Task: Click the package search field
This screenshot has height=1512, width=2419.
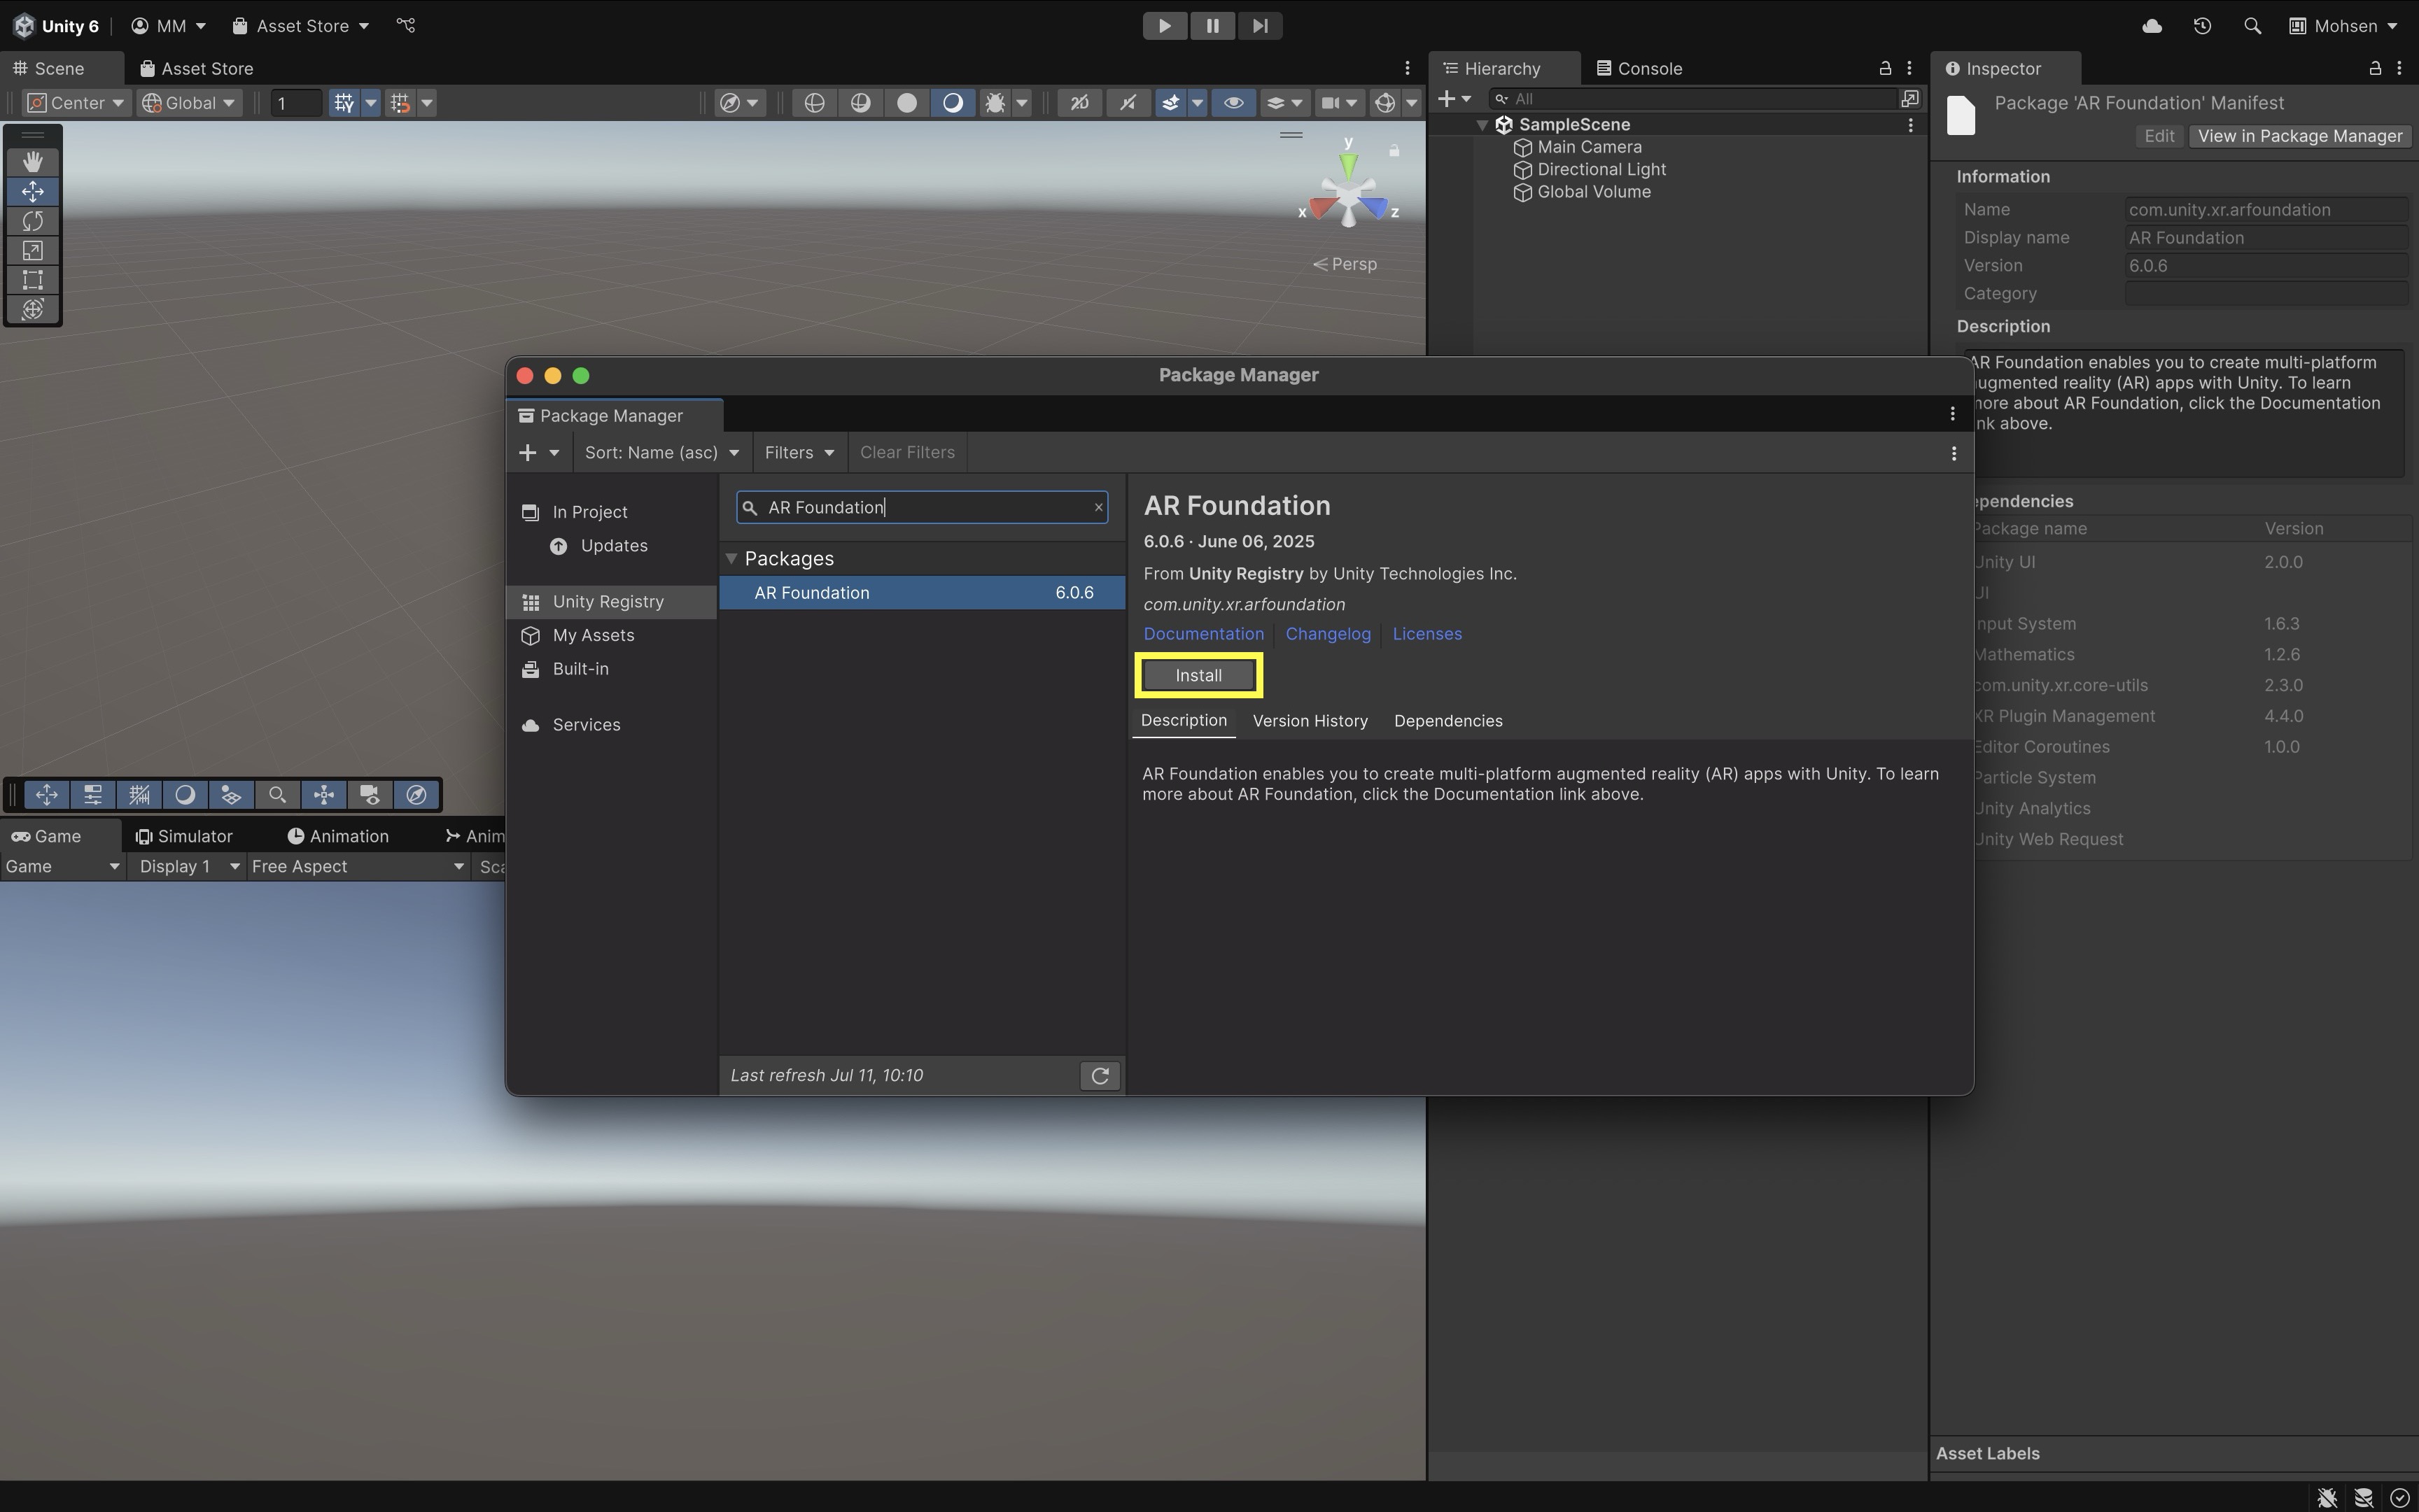Action: pos(920,507)
